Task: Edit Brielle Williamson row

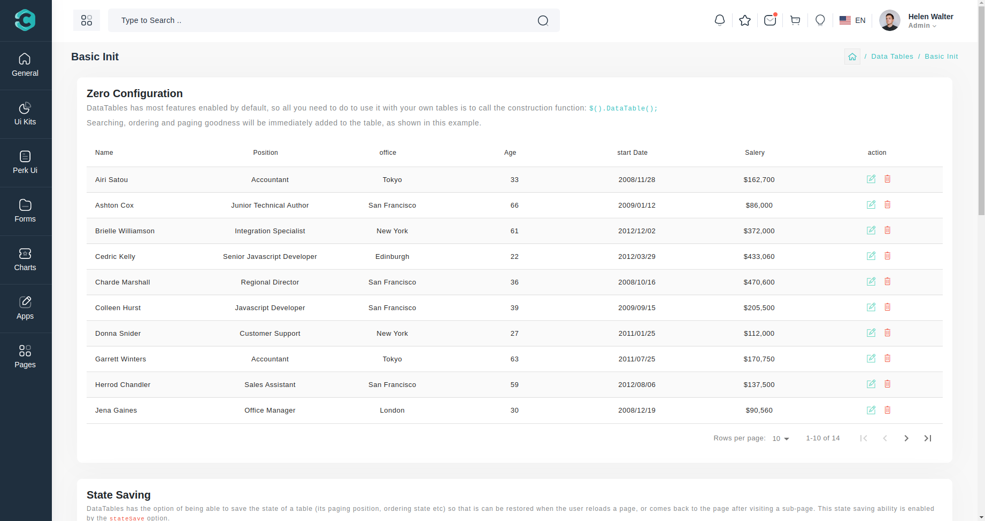Action: pos(871,230)
